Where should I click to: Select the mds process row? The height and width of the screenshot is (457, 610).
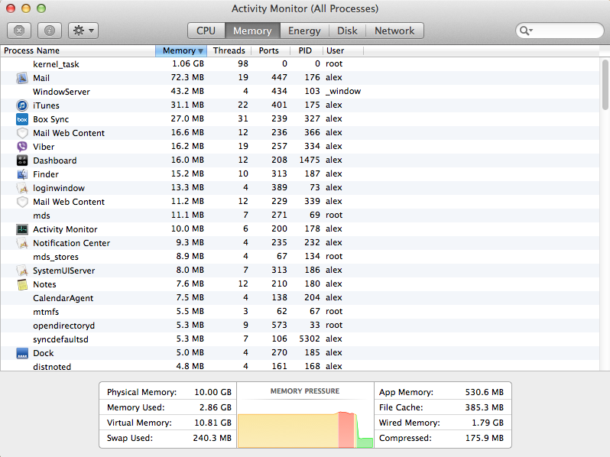[300, 216]
